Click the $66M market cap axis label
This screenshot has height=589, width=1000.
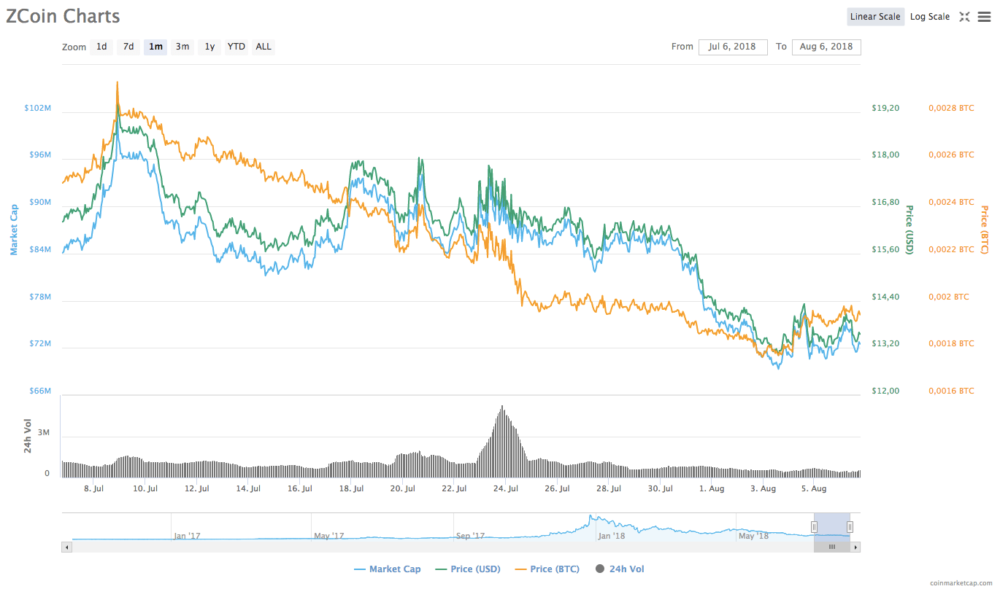pos(39,391)
